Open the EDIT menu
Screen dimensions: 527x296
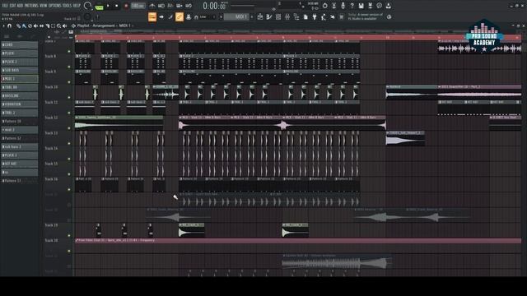[12, 6]
